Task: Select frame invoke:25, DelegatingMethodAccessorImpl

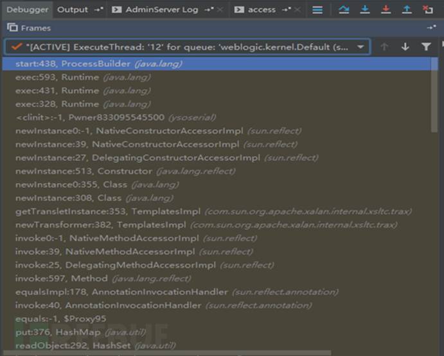Action: coord(217,265)
